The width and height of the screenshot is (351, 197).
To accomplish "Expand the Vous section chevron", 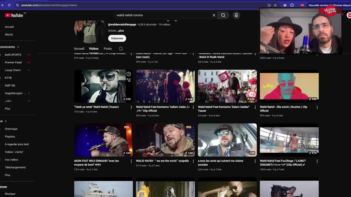I will click(5, 121).
